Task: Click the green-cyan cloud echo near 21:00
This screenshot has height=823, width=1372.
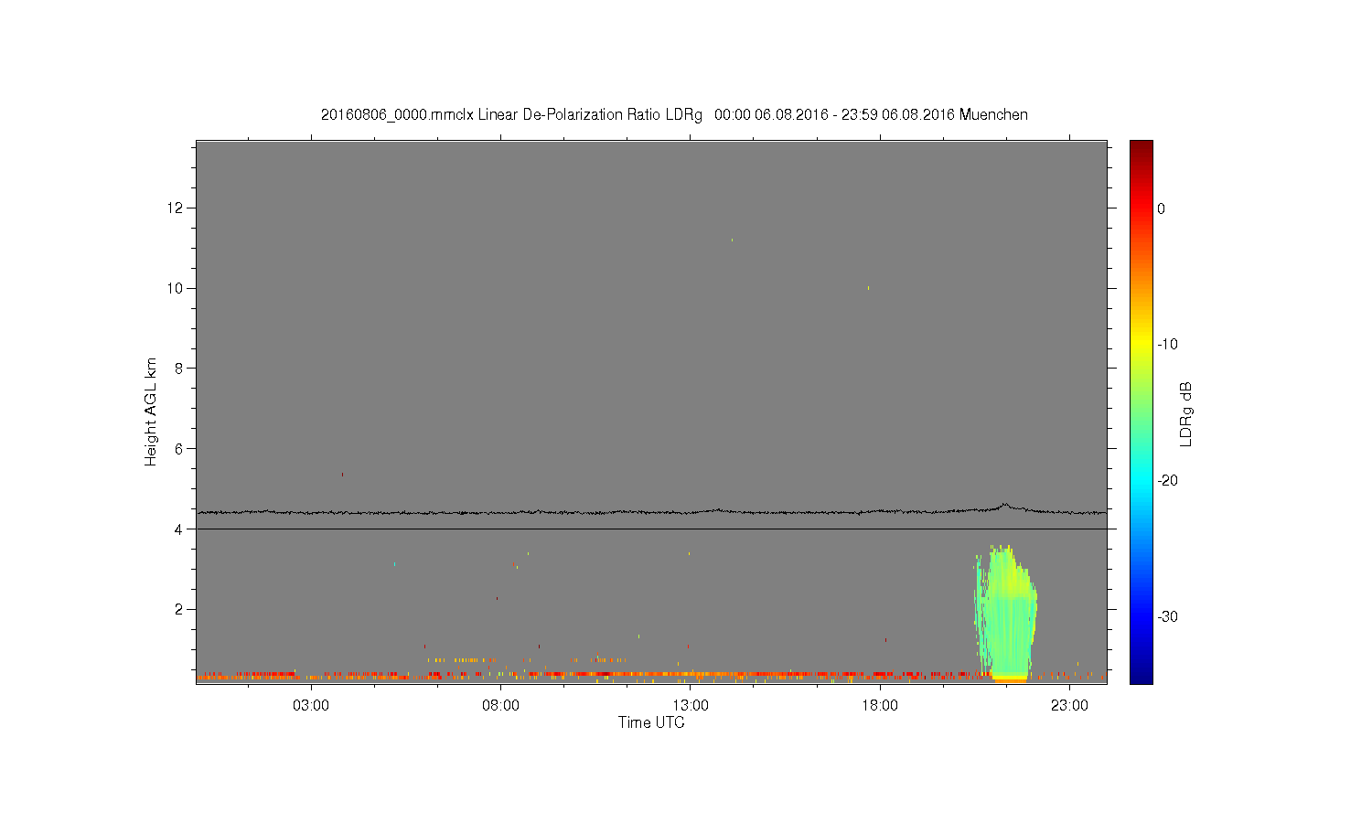Action: click(1006, 613)
